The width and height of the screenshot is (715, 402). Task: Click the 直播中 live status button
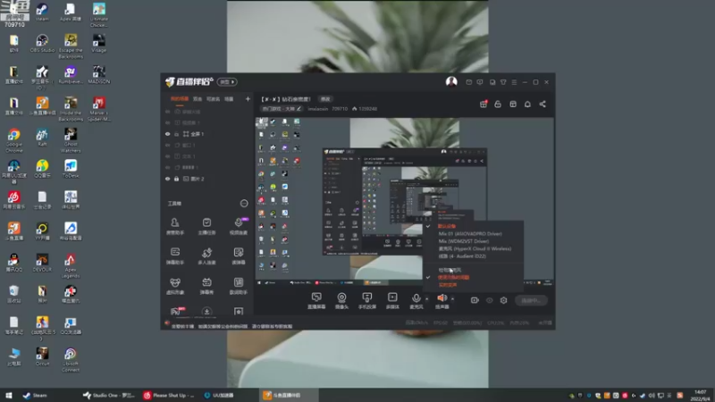531,300
